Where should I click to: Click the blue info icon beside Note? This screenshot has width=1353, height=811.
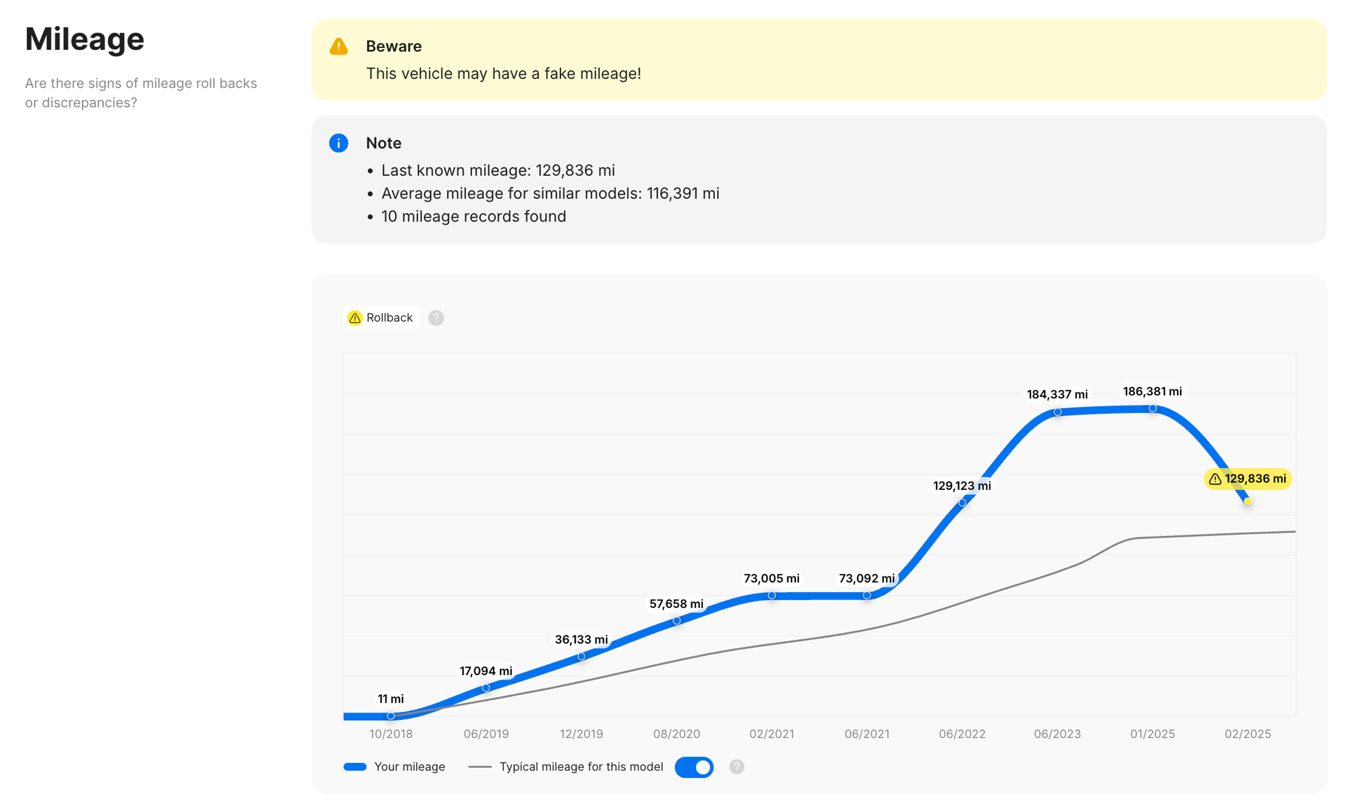point(338,143)
